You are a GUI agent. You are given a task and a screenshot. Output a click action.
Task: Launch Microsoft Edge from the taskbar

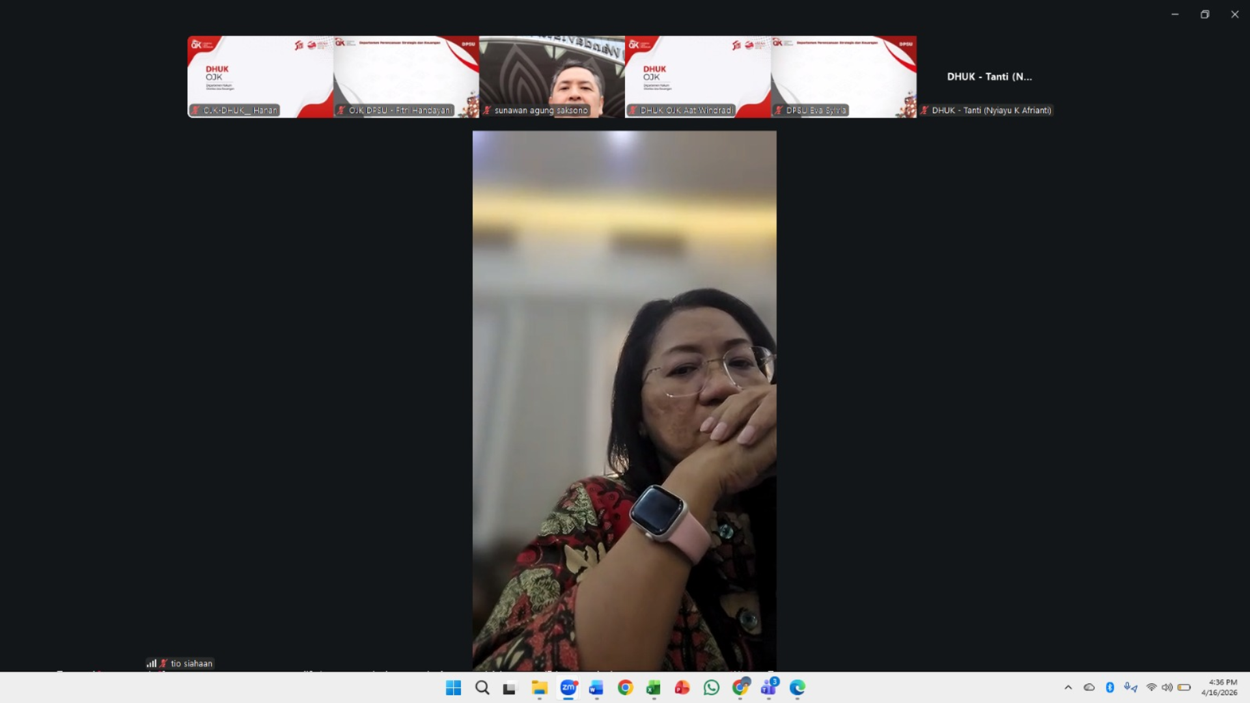[x=798, y=687]
